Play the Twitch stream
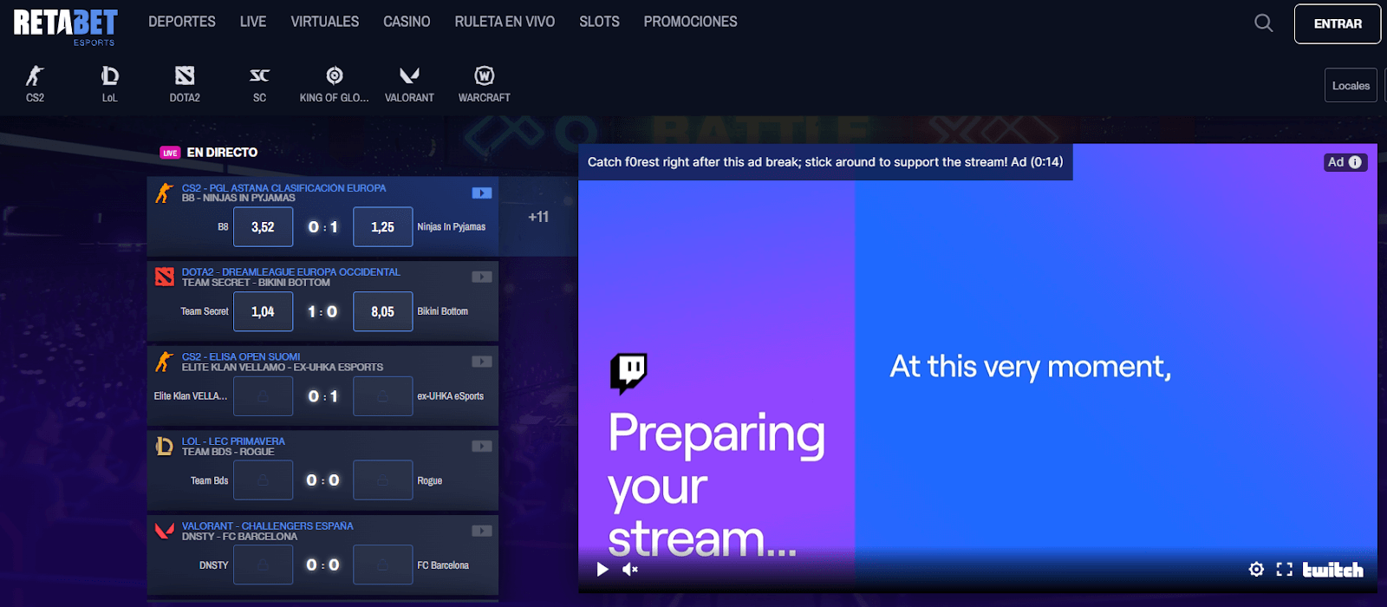 pos(602,570)
